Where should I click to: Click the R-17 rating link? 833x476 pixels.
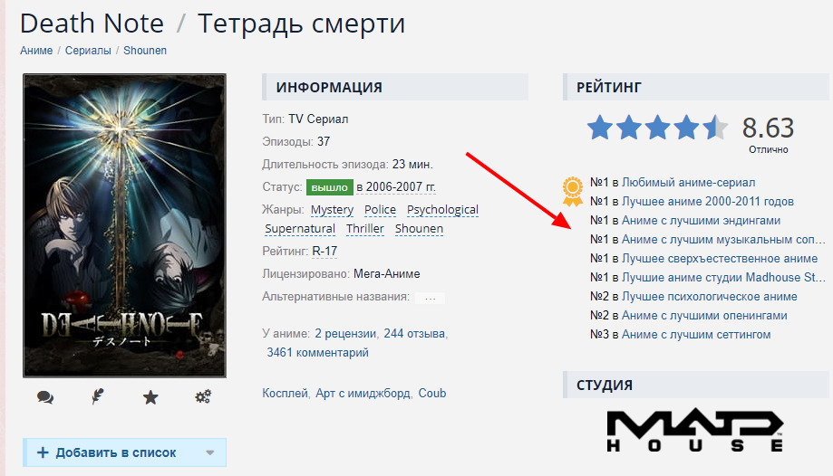[x=324, y=251]
